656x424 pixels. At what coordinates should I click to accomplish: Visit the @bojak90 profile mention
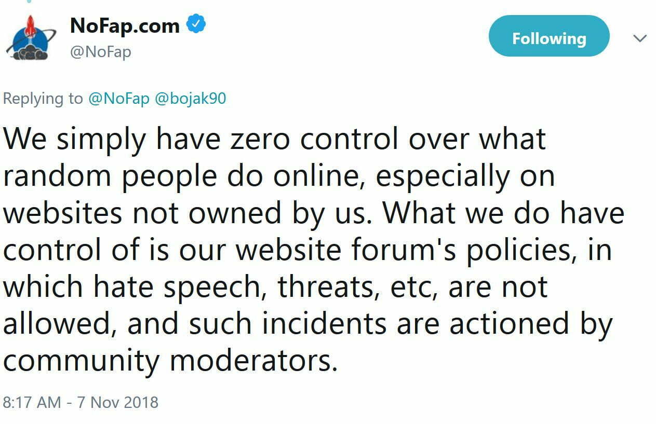coord(191,99)
